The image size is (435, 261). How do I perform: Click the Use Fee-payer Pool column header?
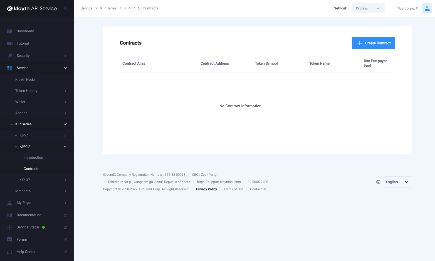[x=375, y=64]
